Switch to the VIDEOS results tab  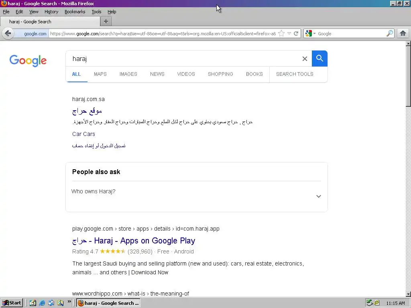(x=186, y=74)
